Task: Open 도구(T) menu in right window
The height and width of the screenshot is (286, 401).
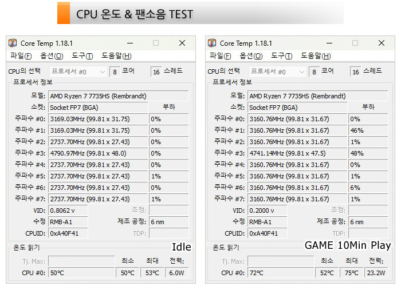Action: (281, 56)
